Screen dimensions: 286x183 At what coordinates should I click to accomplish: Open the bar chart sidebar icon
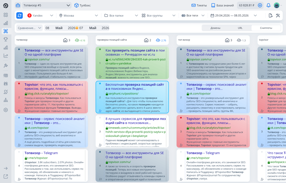6,23
